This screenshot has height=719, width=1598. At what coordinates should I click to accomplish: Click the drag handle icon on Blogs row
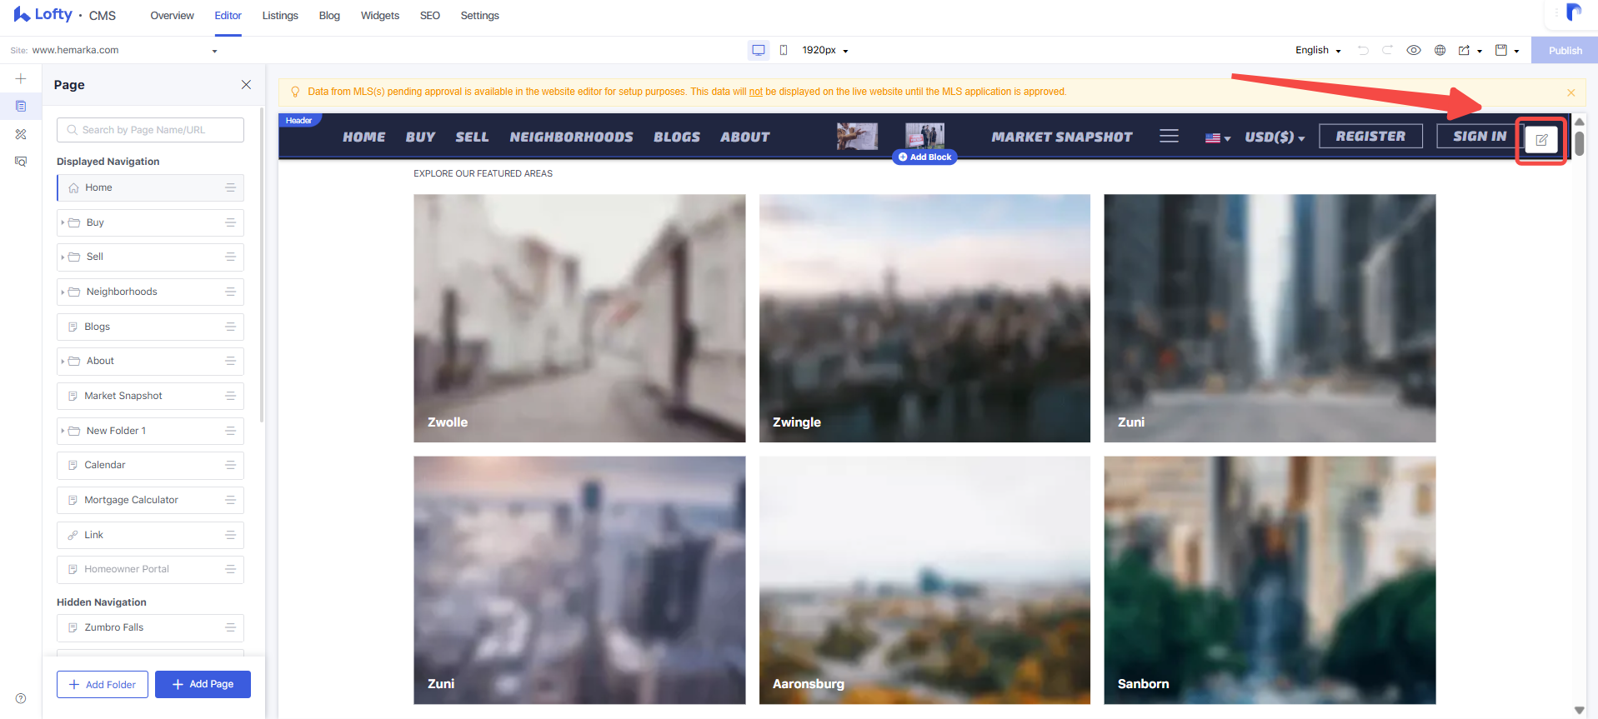(230, 327)
